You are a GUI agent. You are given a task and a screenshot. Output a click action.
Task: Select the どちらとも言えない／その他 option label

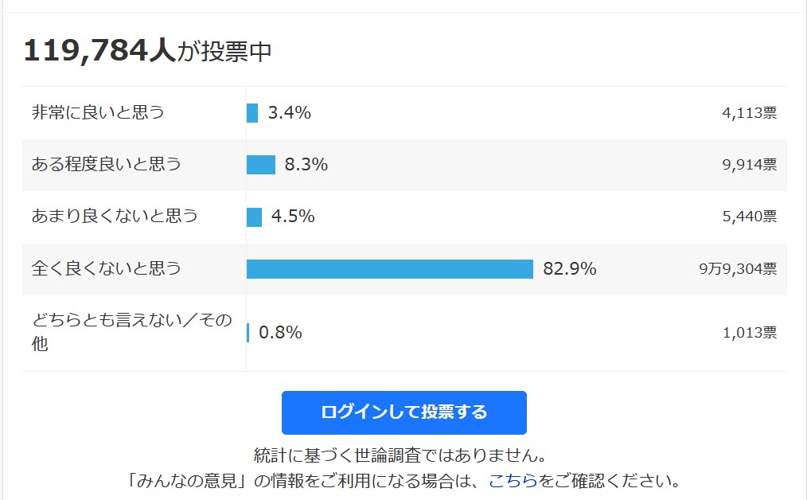[x=132, y=332]
